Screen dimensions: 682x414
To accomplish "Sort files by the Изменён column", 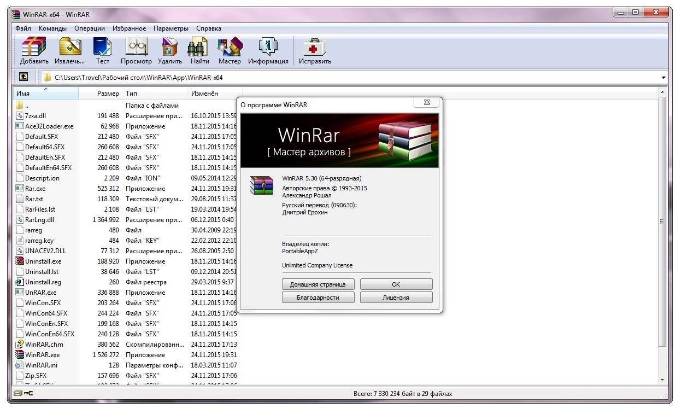I will 215,94.
